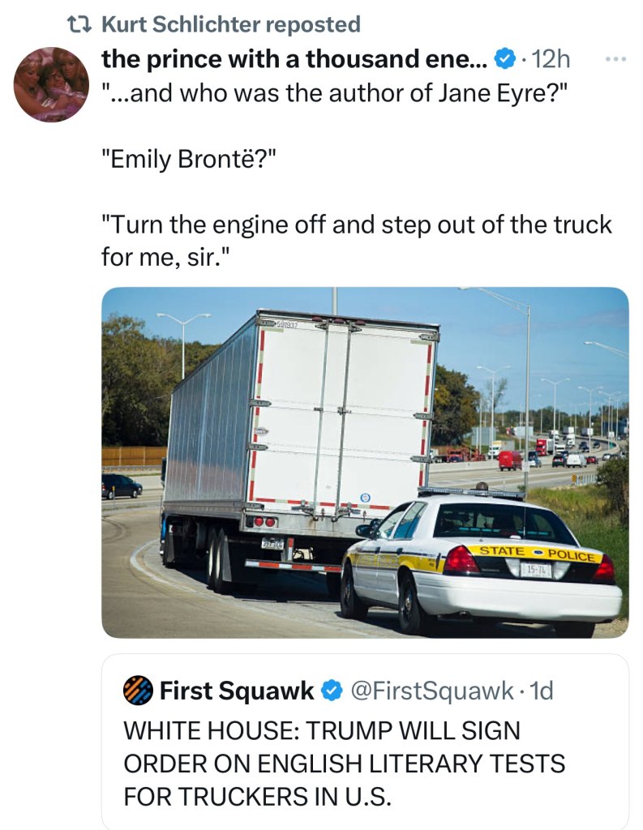Click the author name 'the prince with a thousand ene...'

293,59
